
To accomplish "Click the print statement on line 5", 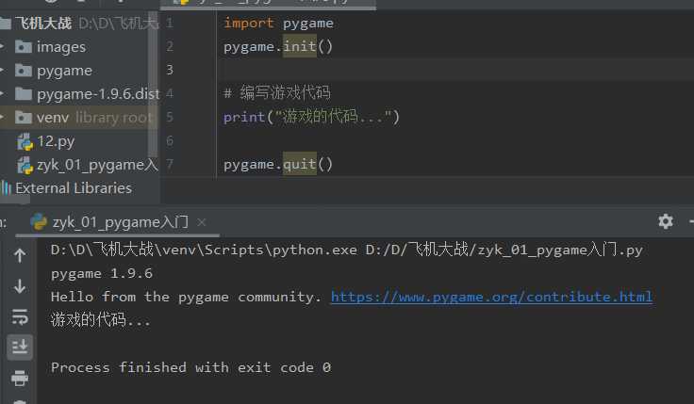I will point(311,117).
